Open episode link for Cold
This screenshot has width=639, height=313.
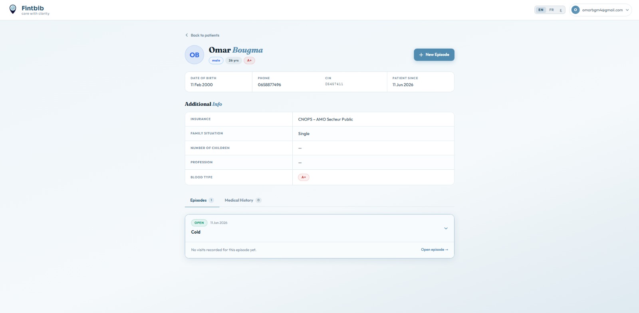click(x=435, y=250)
